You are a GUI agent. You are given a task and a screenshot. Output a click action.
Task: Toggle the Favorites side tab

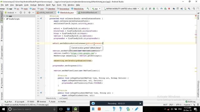2,83
